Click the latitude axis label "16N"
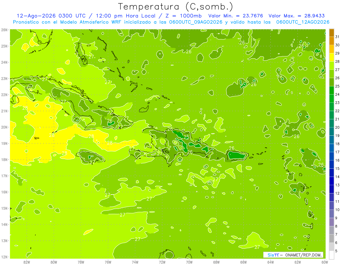345x266 pixels. 4,192
